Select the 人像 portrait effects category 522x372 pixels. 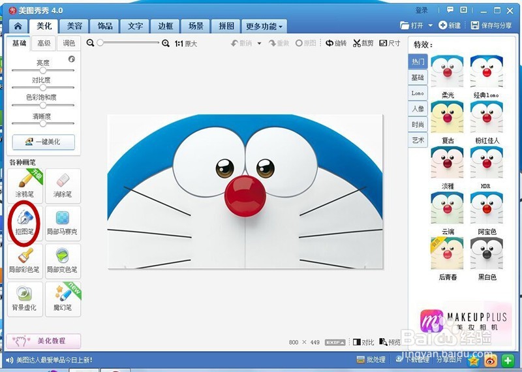[x=418, y=109]
